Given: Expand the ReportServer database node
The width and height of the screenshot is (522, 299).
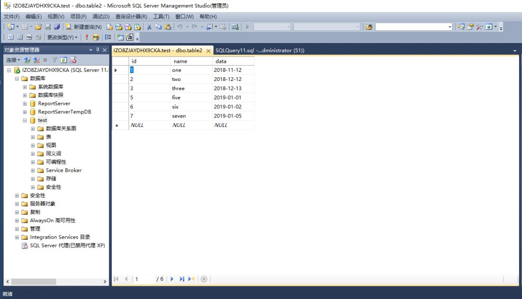Looking at the screenshot, I should click(25, 104).
